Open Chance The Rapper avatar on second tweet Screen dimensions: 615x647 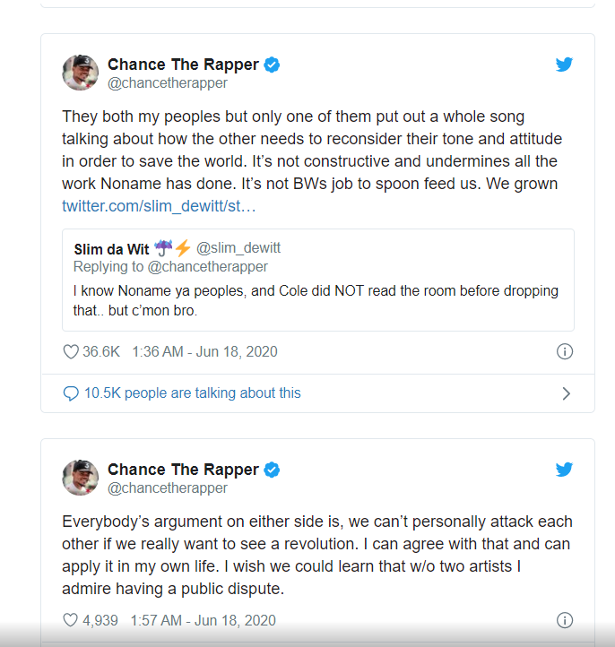pos(81,478)
